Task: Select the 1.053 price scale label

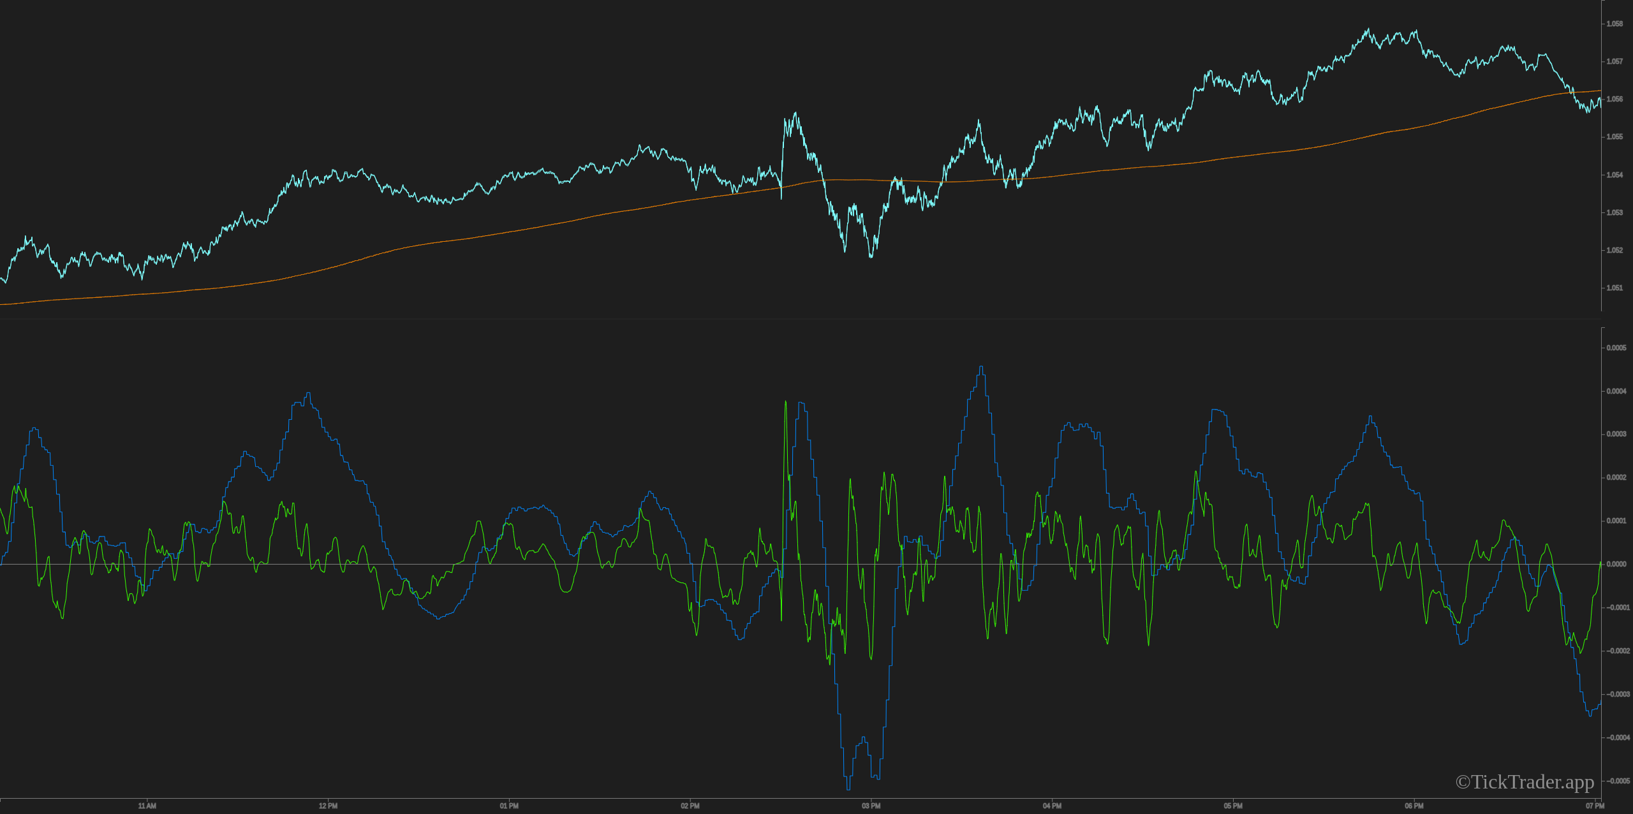Action: coord(1615,212)
